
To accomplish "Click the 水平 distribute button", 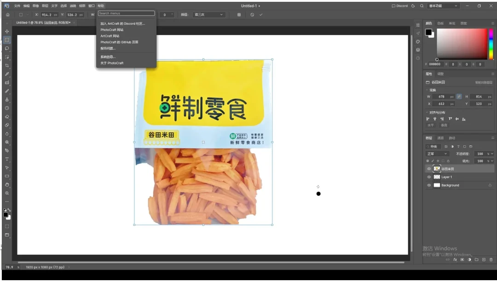I will pyautogui.click(x=430, y=125).
